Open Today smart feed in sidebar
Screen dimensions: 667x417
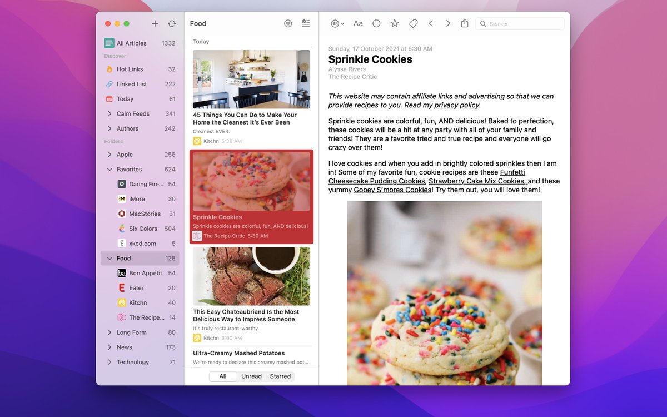click(140, 99)
